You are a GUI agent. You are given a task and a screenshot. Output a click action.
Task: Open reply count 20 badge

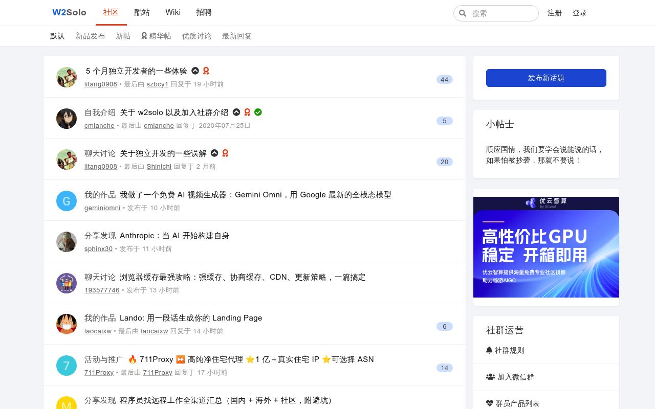click(444, 162)
